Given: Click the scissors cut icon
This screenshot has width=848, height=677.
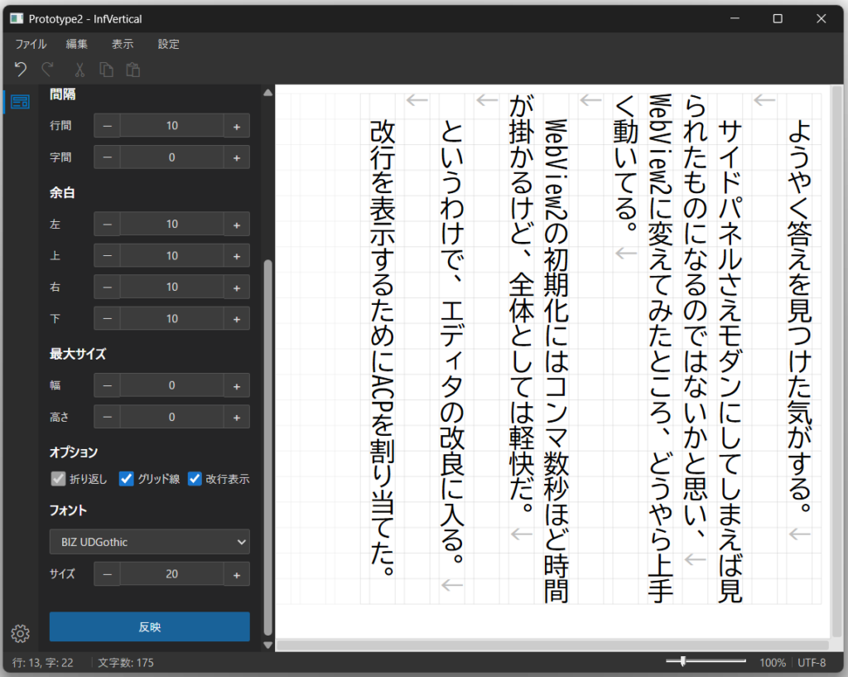Looking at the screenshot, I should coord(79,70).
